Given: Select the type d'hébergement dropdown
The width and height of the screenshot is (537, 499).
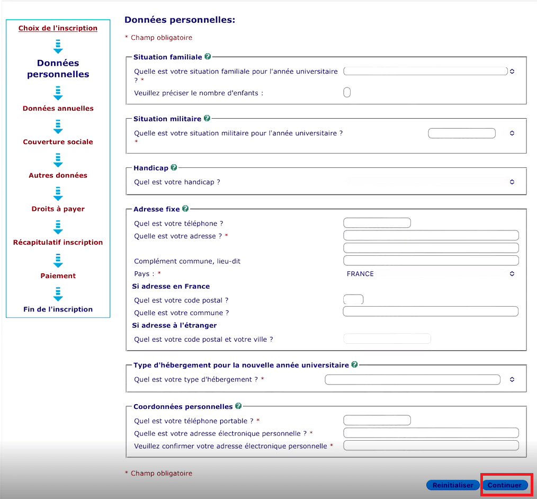Looking at the screenshot, I should [419, 379].
